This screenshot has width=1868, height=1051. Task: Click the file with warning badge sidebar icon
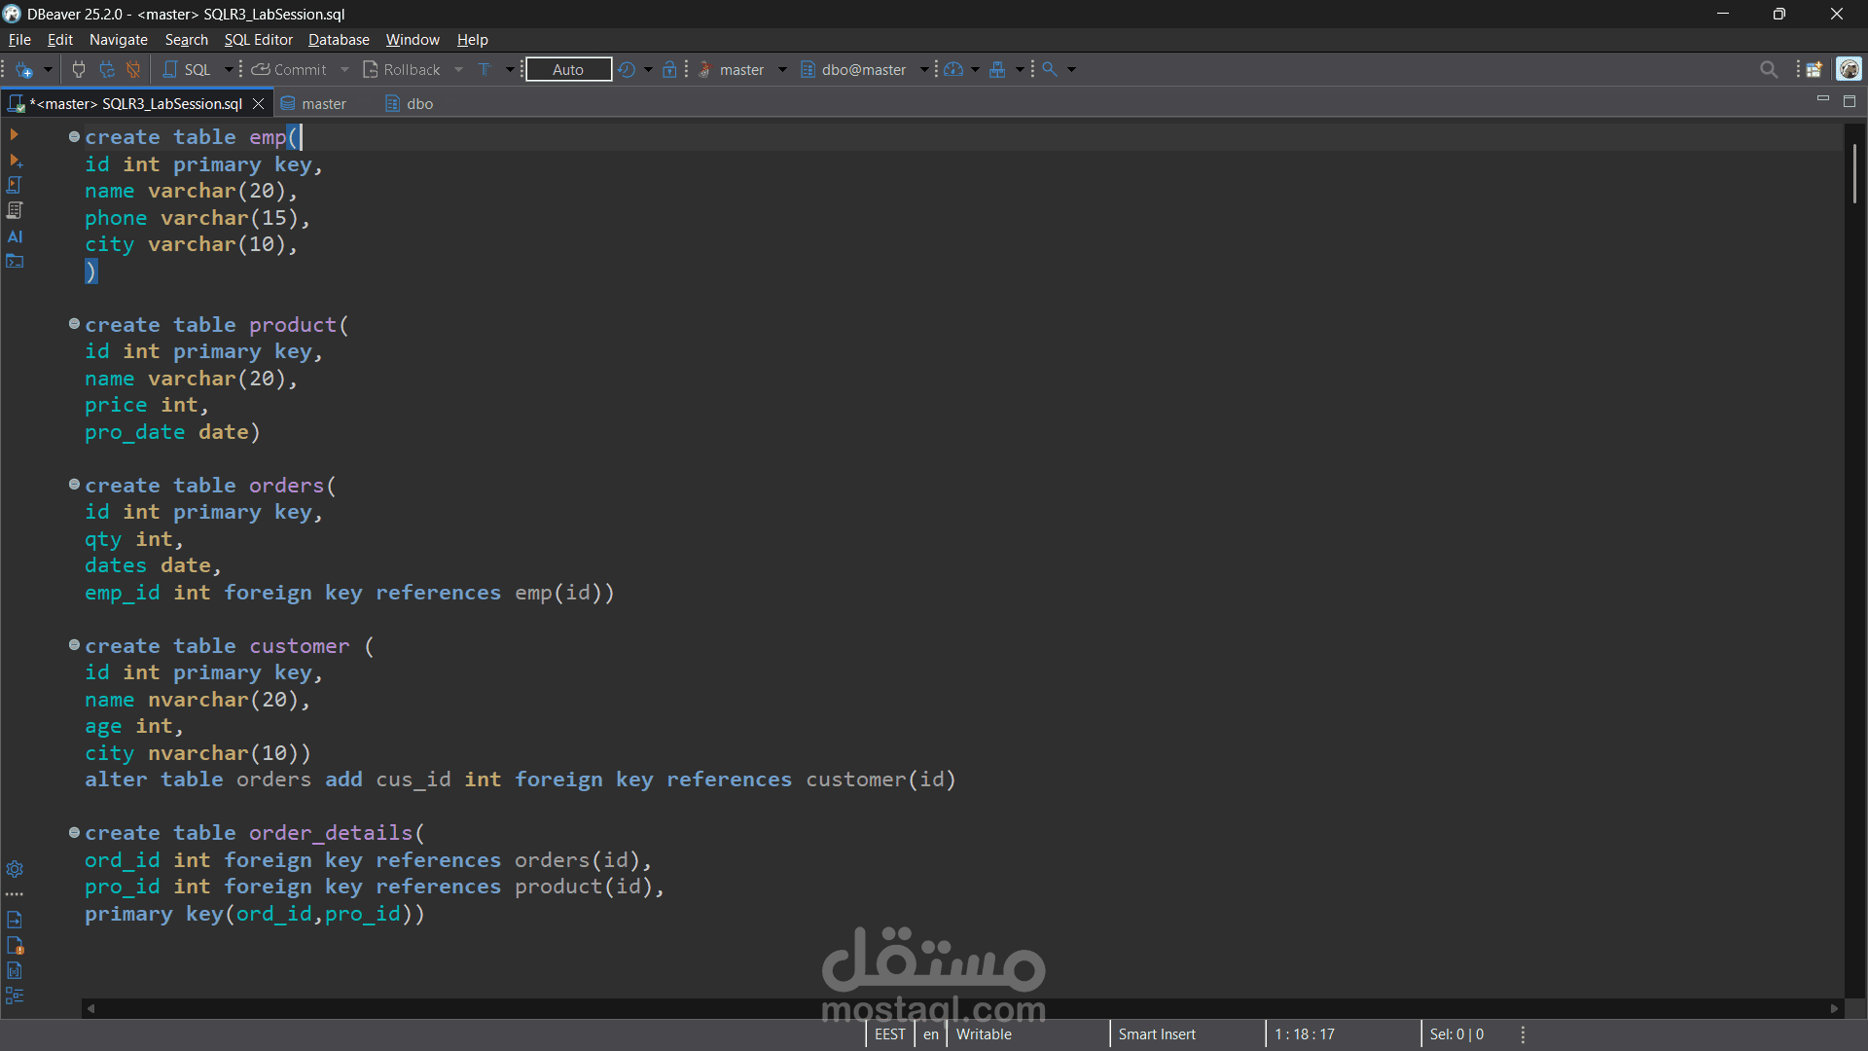click(x=15, y=945)
